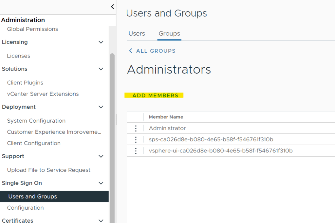This screenshot has width=335, height=223.
Task: Collapse the left navigation sidebar
Action: [x=112, y=7]
